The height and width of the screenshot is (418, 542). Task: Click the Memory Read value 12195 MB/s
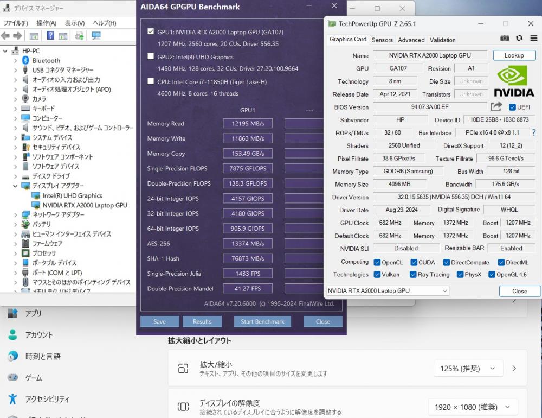(x=248, y=124)
